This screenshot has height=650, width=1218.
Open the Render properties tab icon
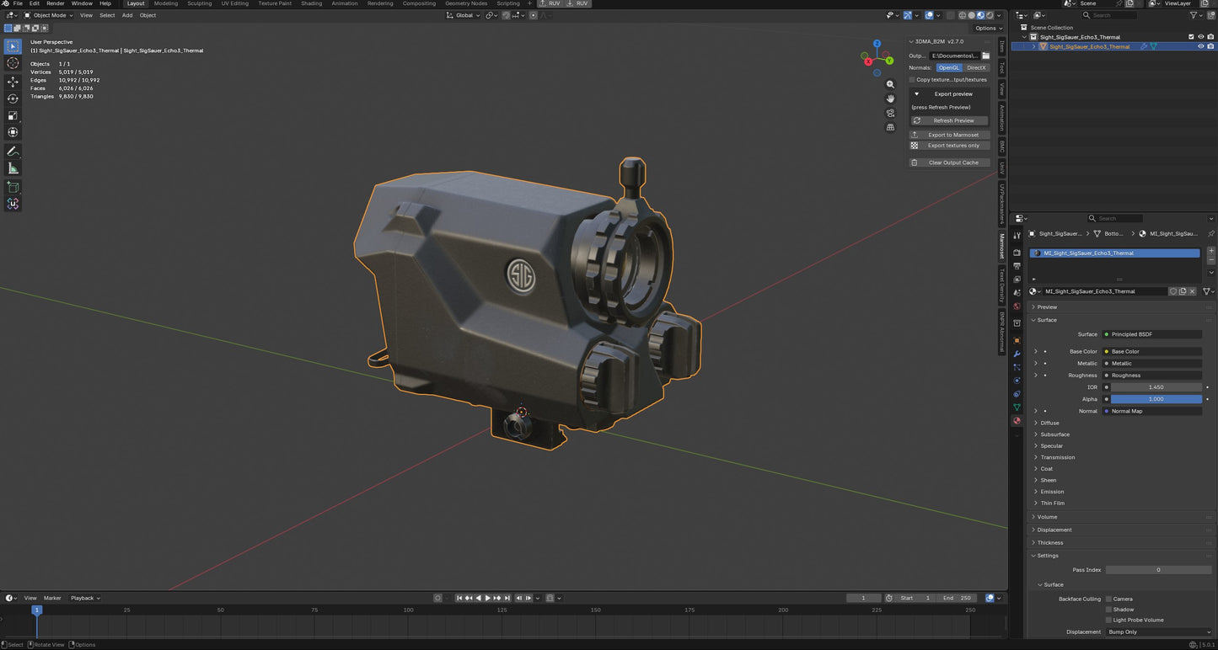click(1017, 253)
